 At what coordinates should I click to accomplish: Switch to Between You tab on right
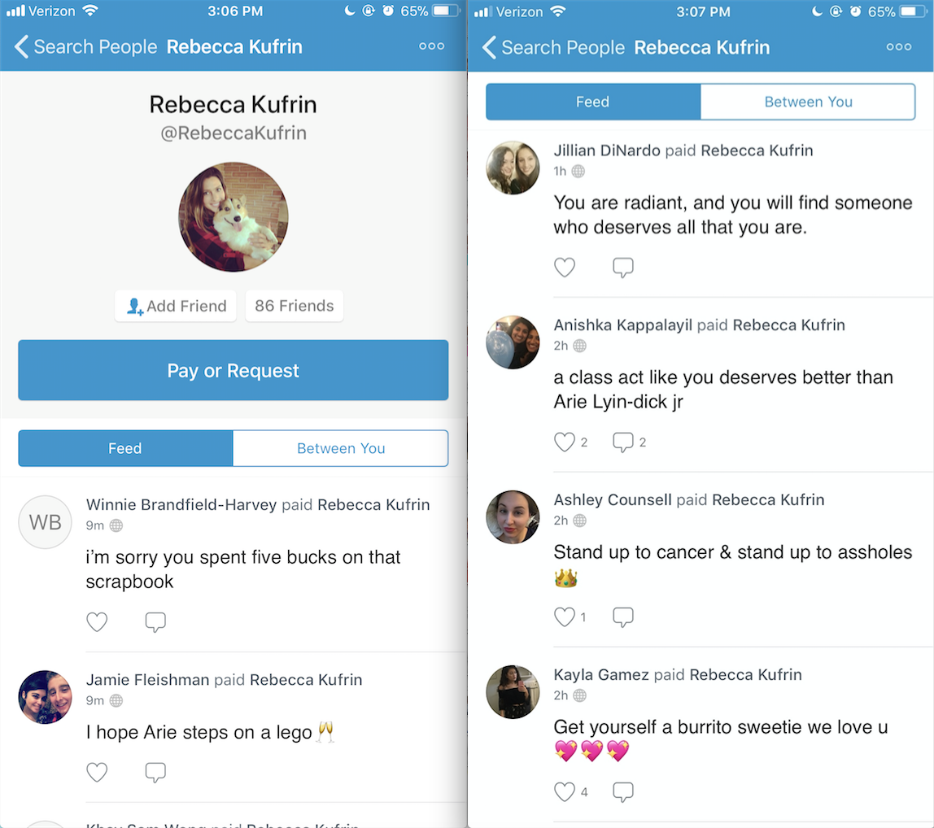[809, 102]
